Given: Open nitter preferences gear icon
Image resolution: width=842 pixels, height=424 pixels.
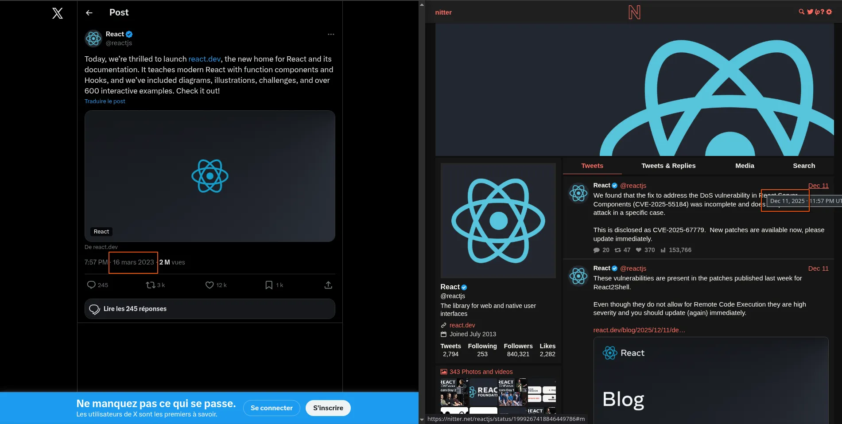Looking at the screenshot, I should point(829,12).
